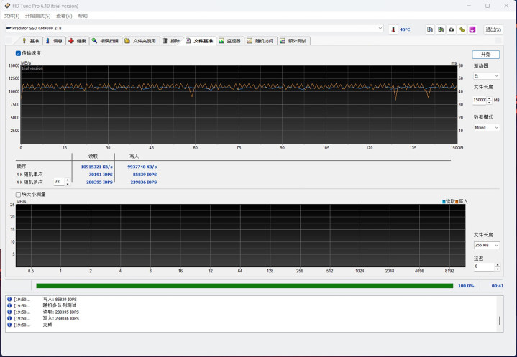Increase the 4K random queue depth stepper
This screenshot has width=517, height=357.
click(68, 180)
